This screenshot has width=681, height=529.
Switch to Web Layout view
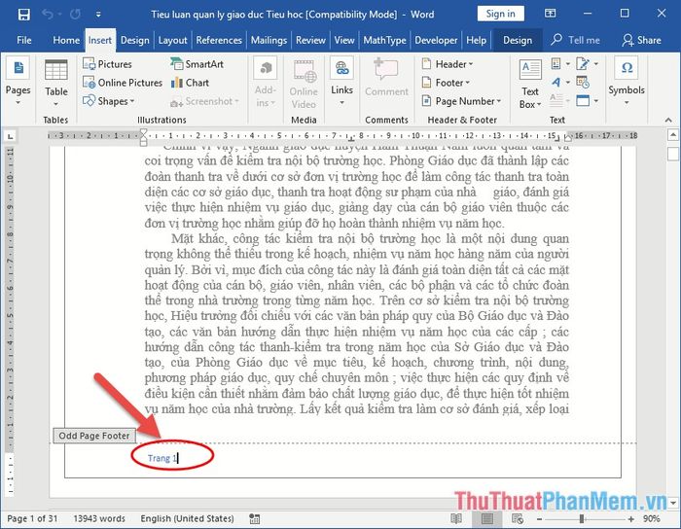[518, 518]
